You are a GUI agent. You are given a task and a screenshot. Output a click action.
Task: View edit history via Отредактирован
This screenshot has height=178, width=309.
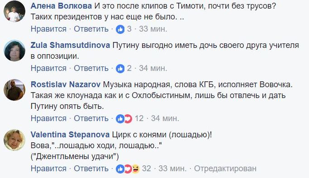(225, 169)
